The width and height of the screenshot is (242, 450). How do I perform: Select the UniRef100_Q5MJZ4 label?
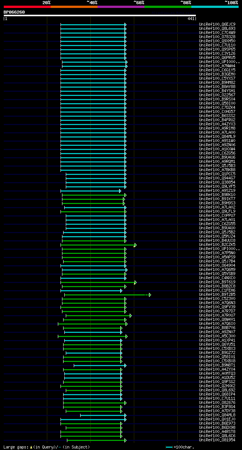coord(217,237)
